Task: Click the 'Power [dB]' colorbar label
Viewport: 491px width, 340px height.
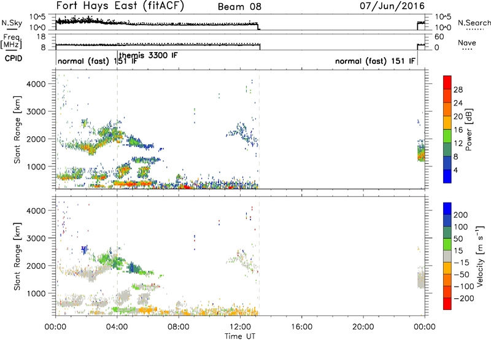Action: pyautogui.click(x=468, y=129)
